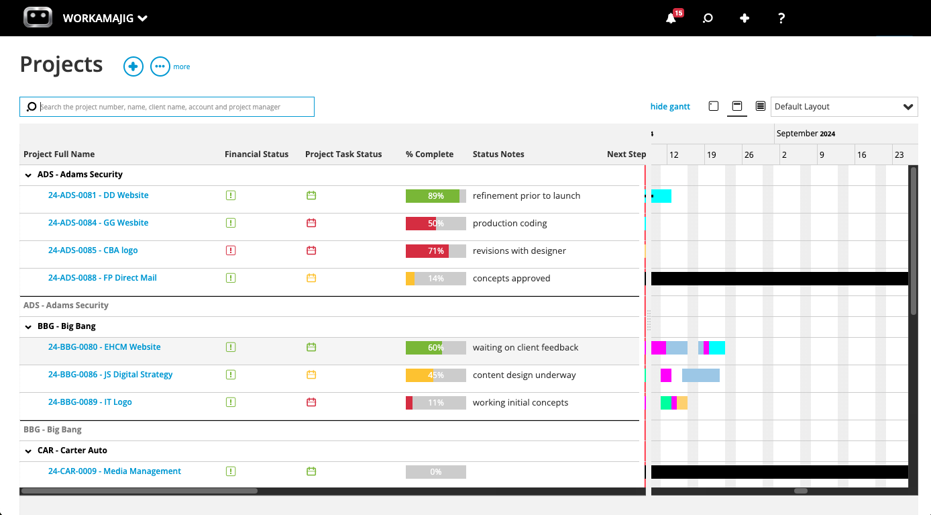Screen dimensions: 931x515
Task: Hide the gantt chart view
Action: tap(669, 106)
